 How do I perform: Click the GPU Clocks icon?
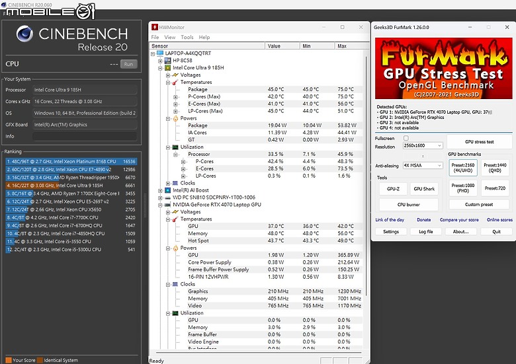175,284
